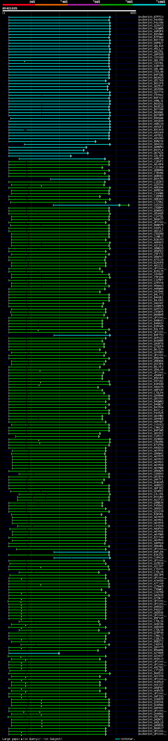The width and height of the screenshot is (168, 741).
Task: Click the UniRef100_B9N2Y6 label
Action: [151, 141]
